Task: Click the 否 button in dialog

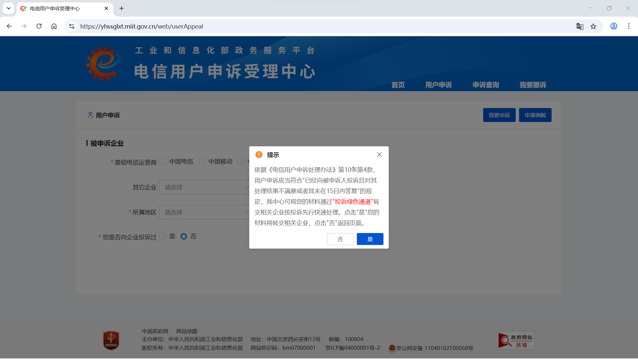Action: pyautogui.click(x=340, y=239)
